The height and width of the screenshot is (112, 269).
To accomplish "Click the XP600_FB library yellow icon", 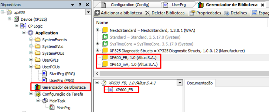I will [104, 58].
